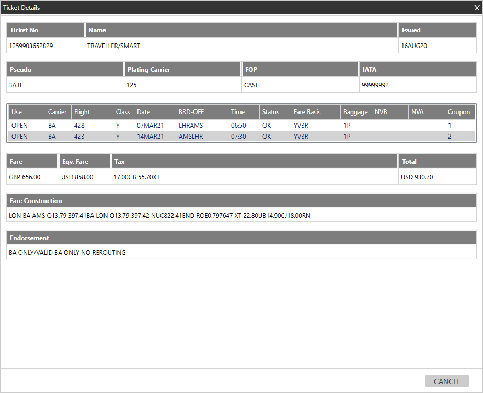Click the passenger name TRAVELLER/SMART
This screenshot has width=483, height=393.
[113, 46]
